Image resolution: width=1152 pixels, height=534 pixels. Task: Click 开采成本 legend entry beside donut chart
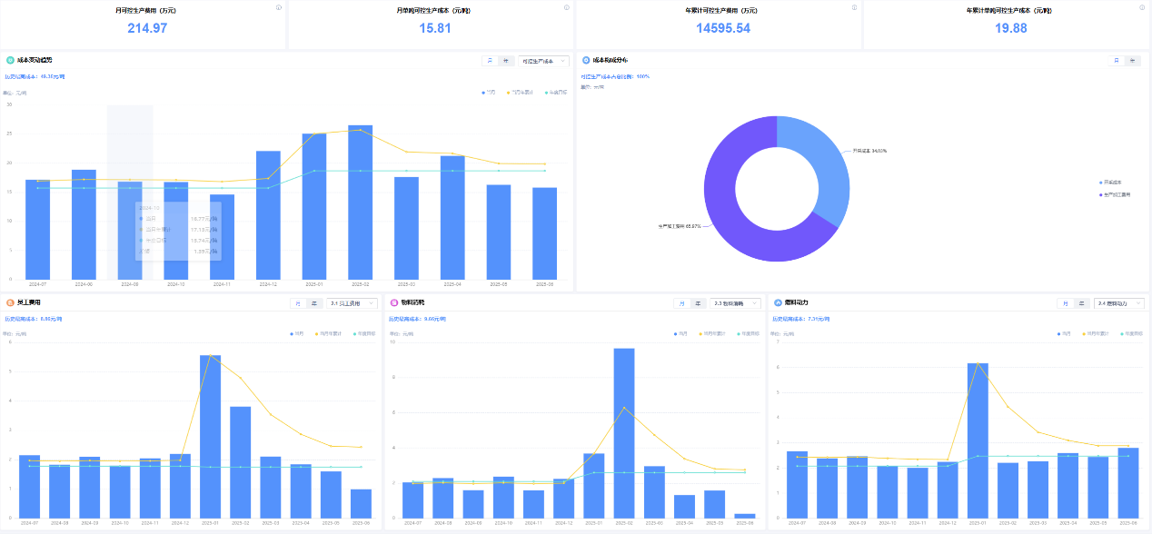(x=1111, y=183)
